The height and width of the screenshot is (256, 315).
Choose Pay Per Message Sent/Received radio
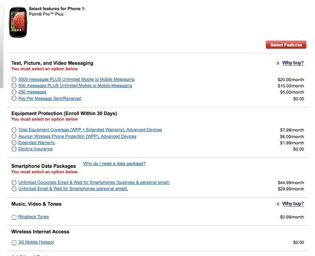pos(14,98)
